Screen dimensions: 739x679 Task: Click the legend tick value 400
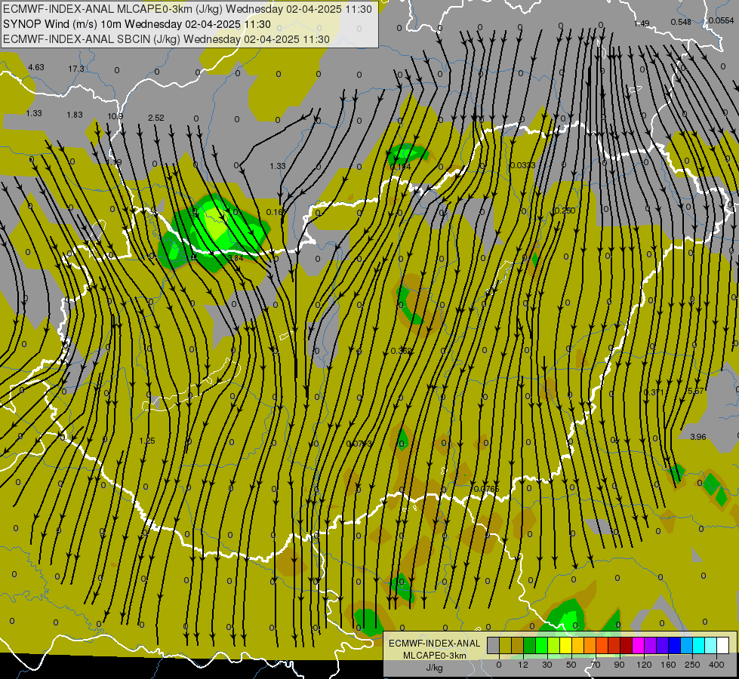(716, 665)
